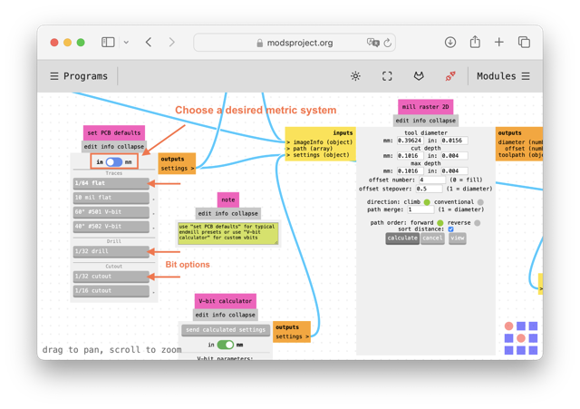Click edit on the note module

click(205, 213)
